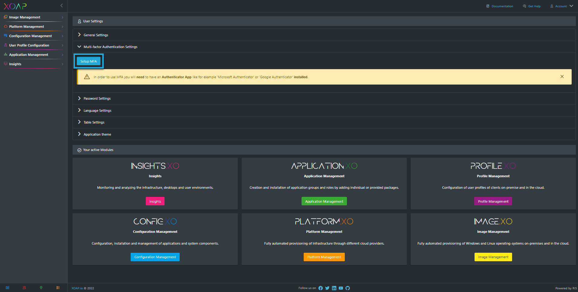Open the Account dropdown menu
Image resolution: width=578 pixels, height=292 pixels.
pyautogui.click(x=561, y=6)
